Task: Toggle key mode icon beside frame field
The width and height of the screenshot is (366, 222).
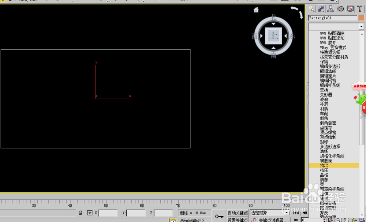Action: click(296, 220)
